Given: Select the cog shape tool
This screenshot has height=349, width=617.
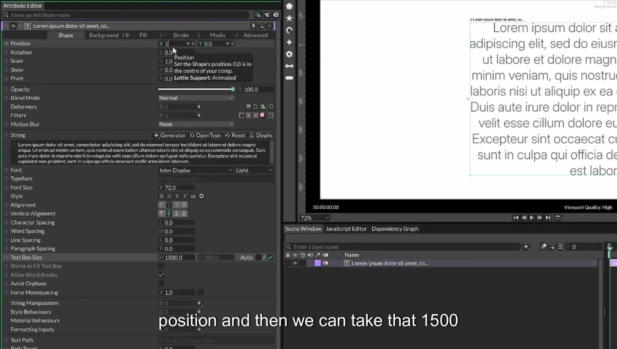Looking at the screenshot, I should pyautogui.click(x=289, y=54).
